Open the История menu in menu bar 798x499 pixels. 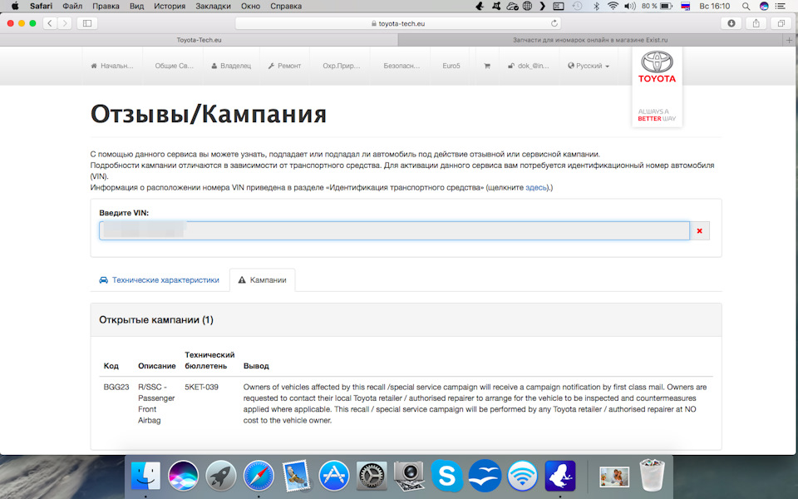[170, 6]
